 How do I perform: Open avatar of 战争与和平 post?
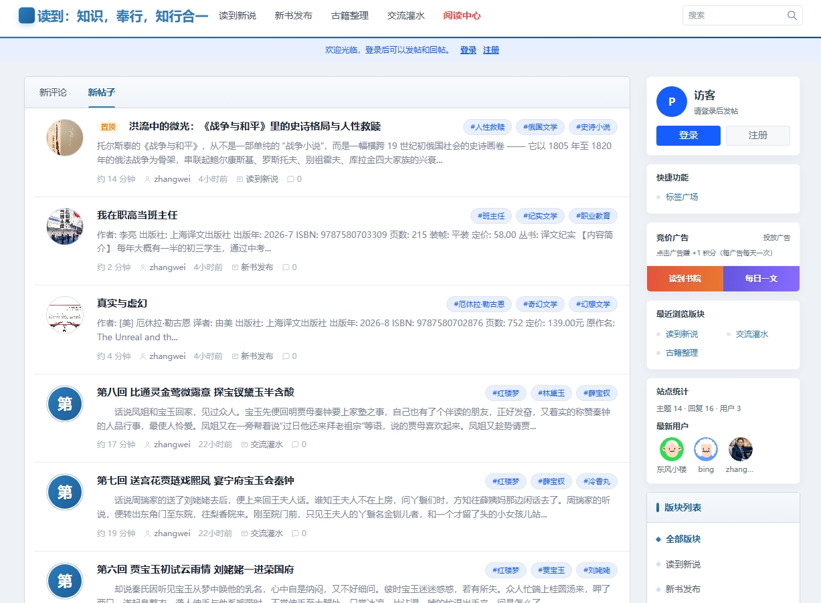pyautogui.click(x=65, y=138)
